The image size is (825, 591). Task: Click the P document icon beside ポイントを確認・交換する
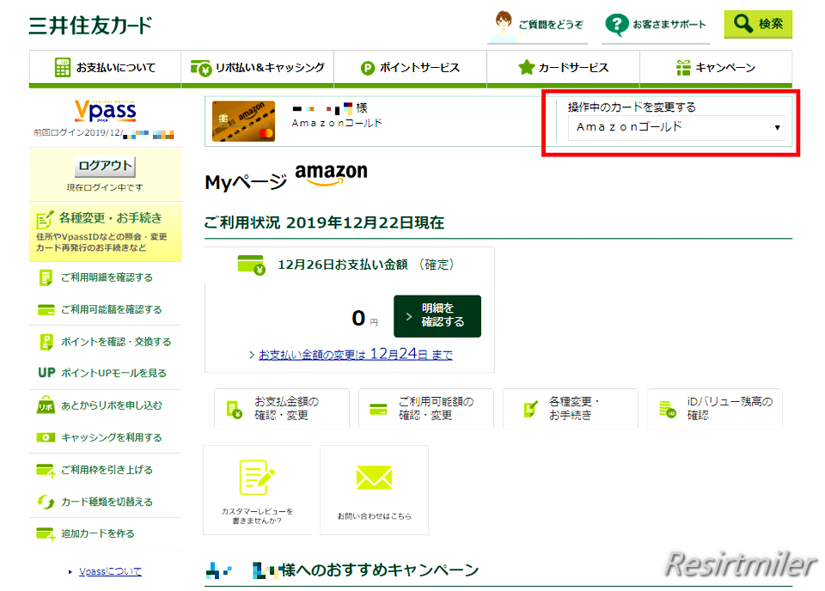46,342
